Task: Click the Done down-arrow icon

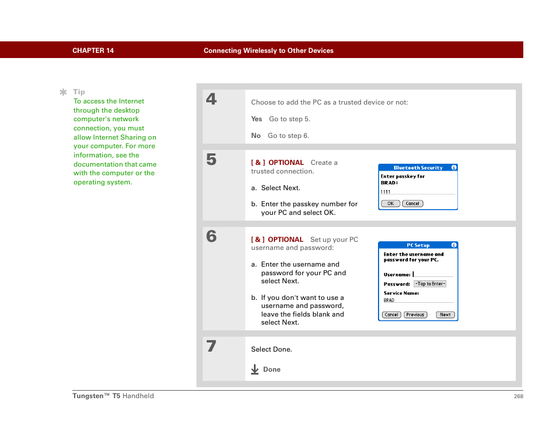Action: coord(255,369)
